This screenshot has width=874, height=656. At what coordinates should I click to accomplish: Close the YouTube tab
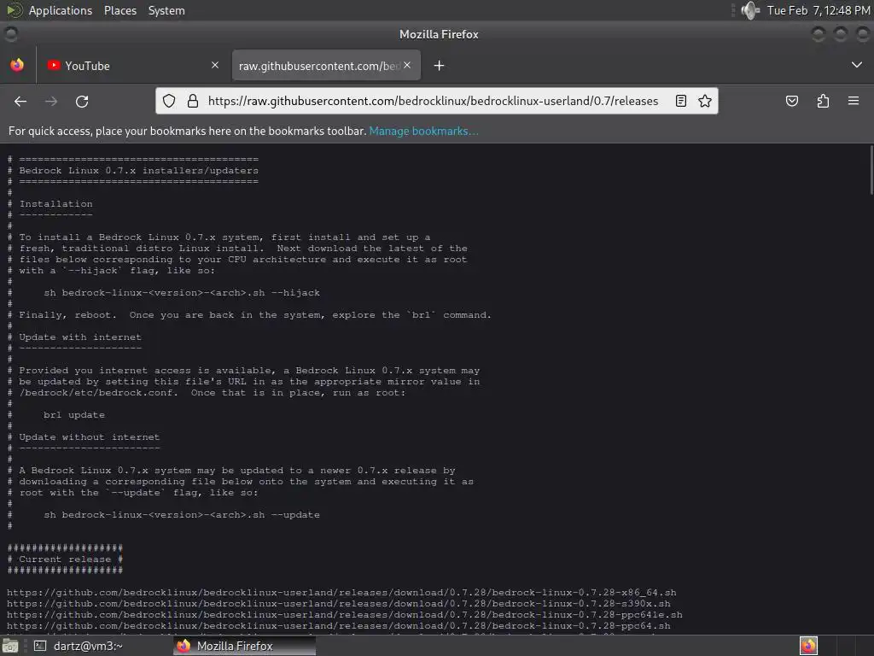tap(215, 65)
